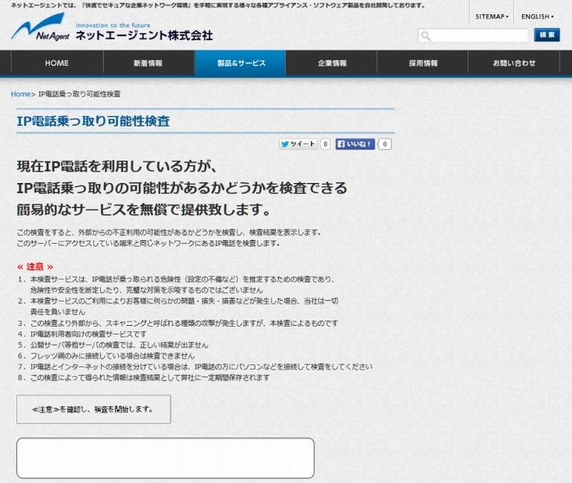Open the 採用情報 navigation item
572x483 pixels.
pyautogui.click(x=423, y=64)
